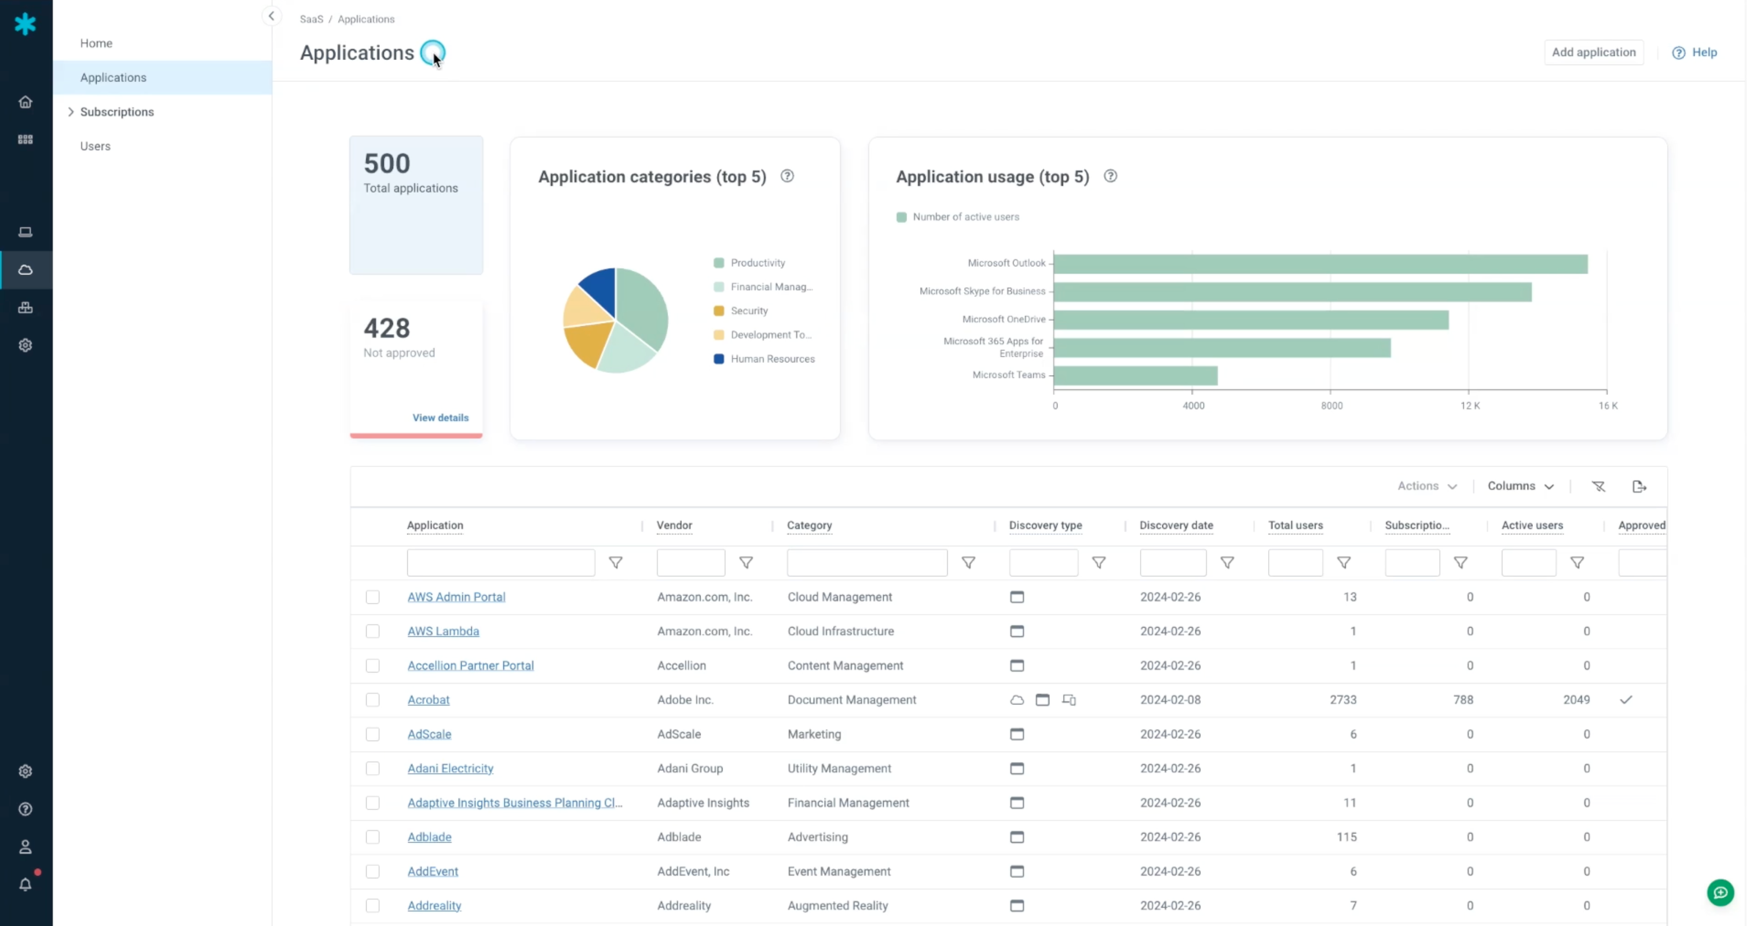Viewport: 1747px width, 926px height.
Task: Select Home in side menu
Action: (96, 43)
